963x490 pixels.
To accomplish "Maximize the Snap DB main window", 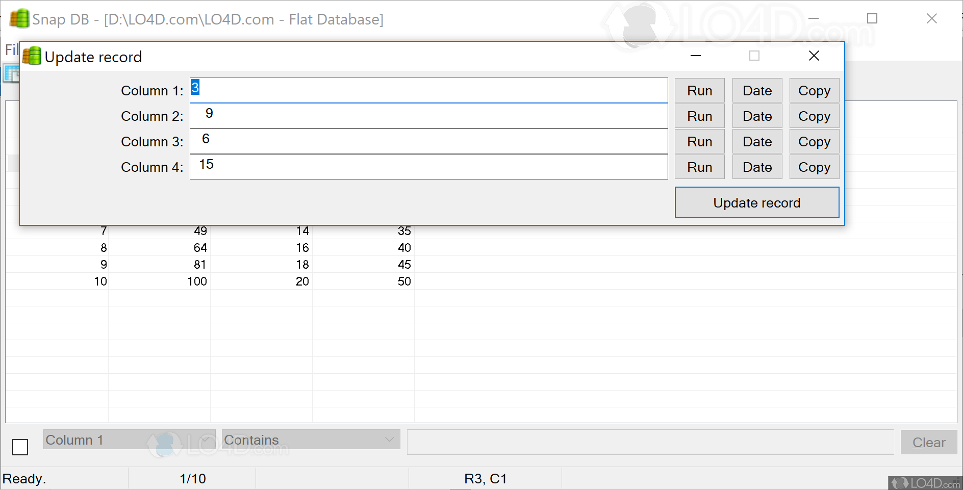I will [x=872, y=18].
